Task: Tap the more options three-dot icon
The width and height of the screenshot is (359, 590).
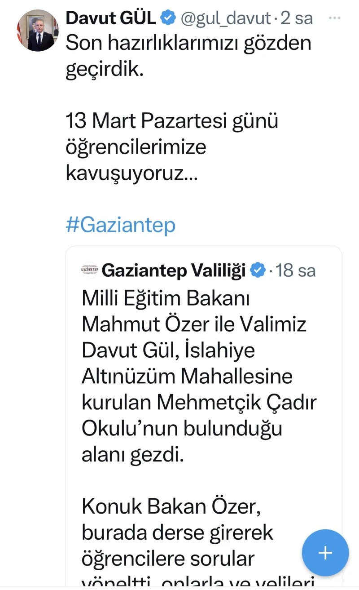Action: pyautogui.click(x=335, y=18)
